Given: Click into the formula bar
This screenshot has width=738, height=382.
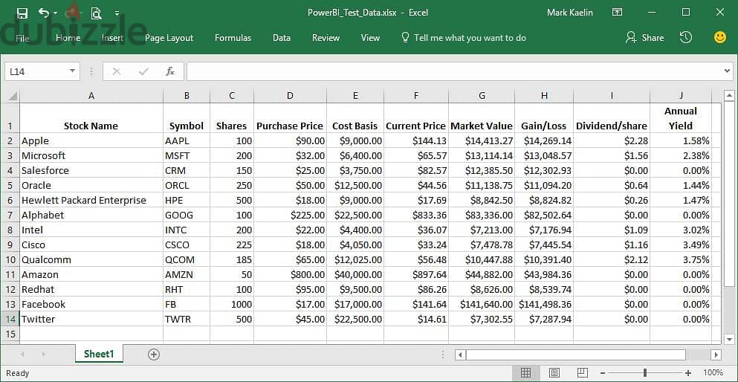Looking at the screenshot, I should coord(454,71).
